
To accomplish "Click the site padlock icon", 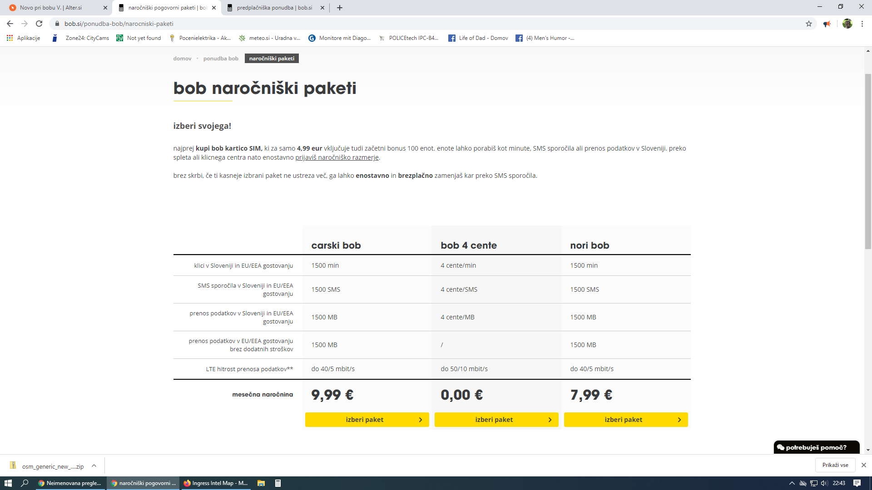I will [x=57, y=24].
